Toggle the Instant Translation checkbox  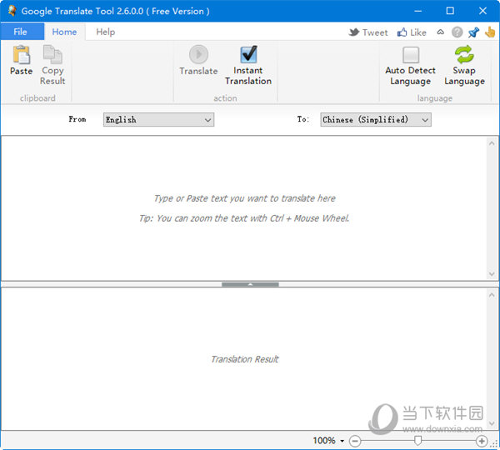click(248, 54)
